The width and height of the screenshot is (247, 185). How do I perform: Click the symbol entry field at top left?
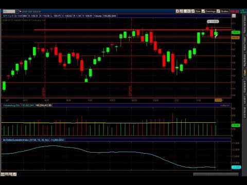point(9,11)
